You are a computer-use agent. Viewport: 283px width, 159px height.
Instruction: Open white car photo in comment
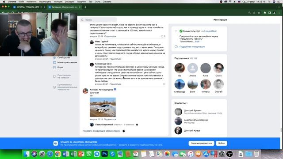click(103, 107)
